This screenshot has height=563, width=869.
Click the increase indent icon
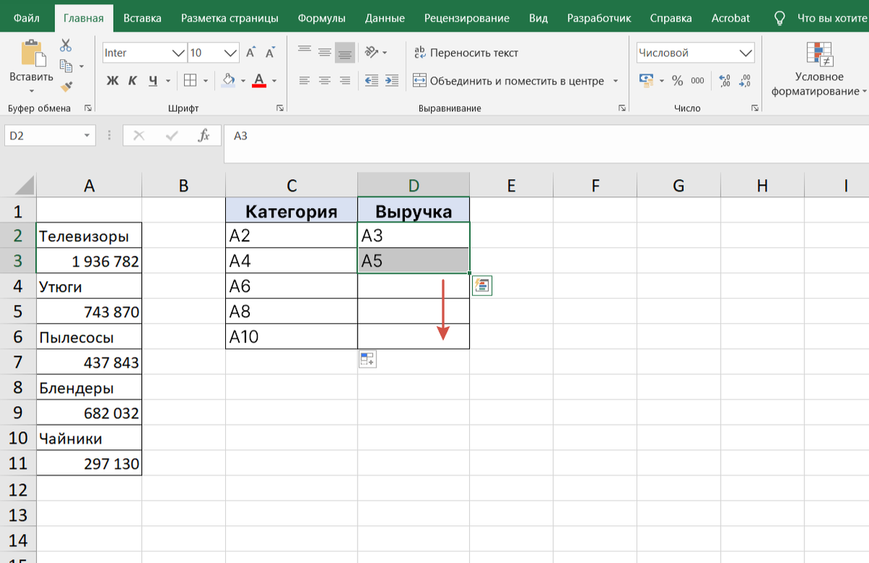click(x=392, y=80)
